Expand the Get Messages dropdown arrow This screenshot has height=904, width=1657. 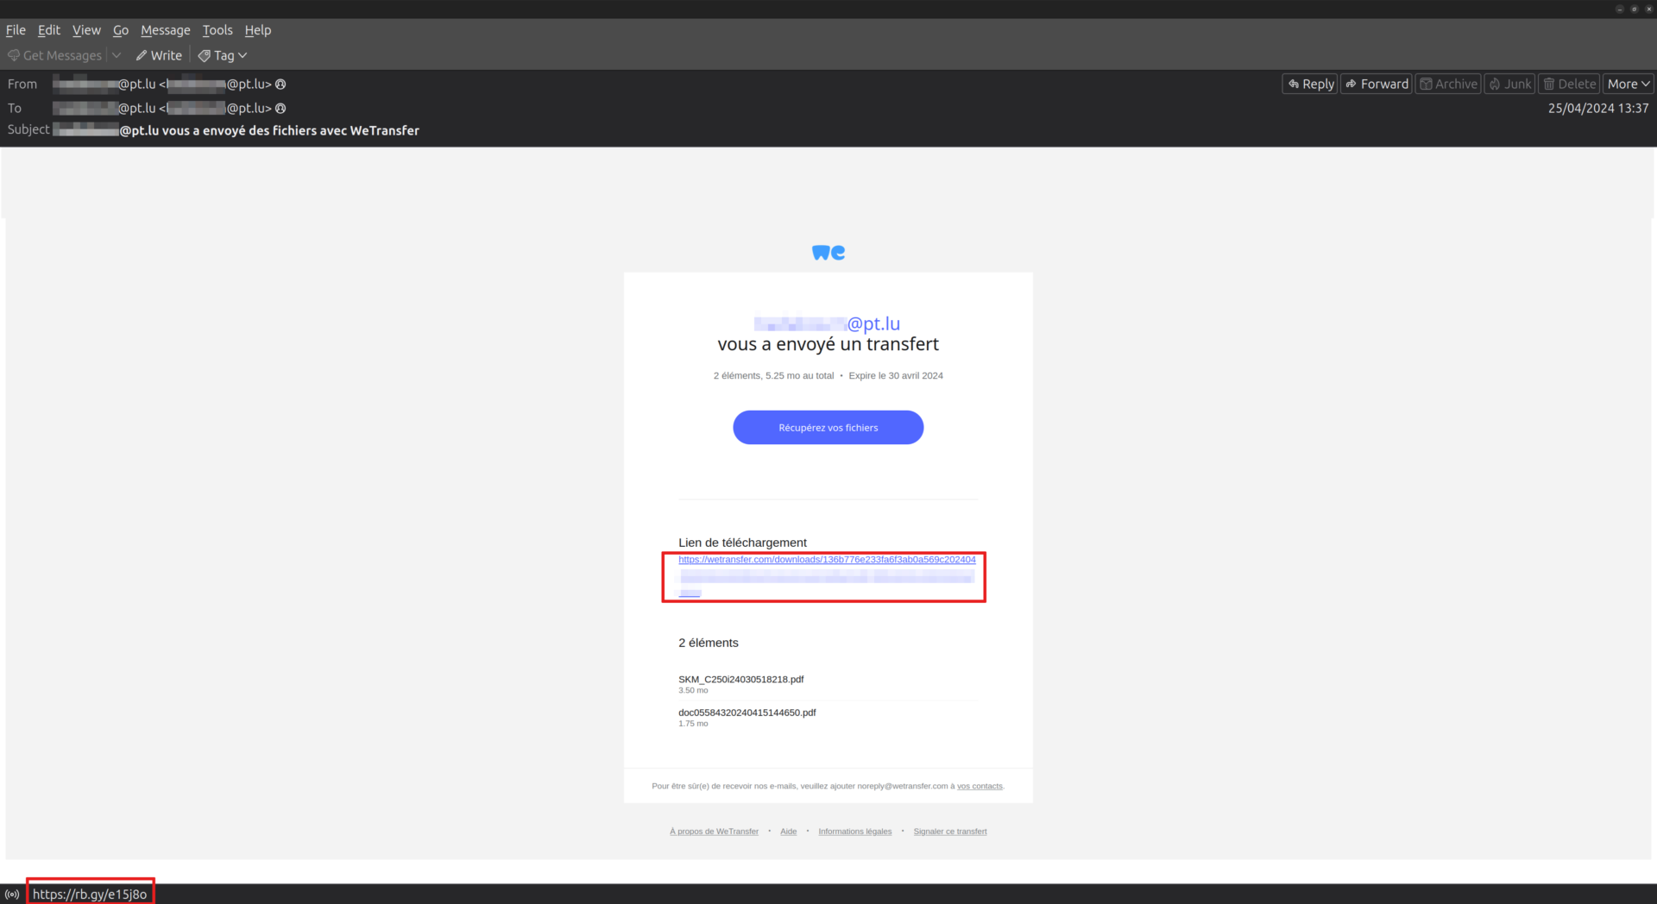(117, 55)
